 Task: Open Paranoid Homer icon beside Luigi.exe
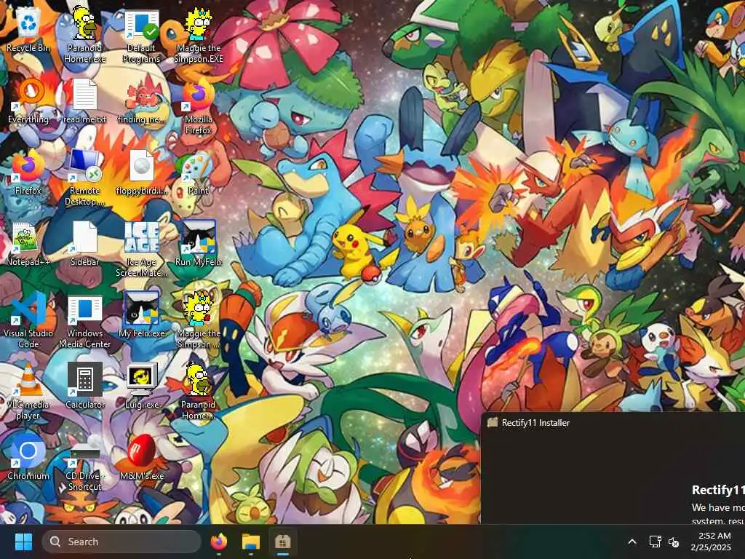(199, 392)
